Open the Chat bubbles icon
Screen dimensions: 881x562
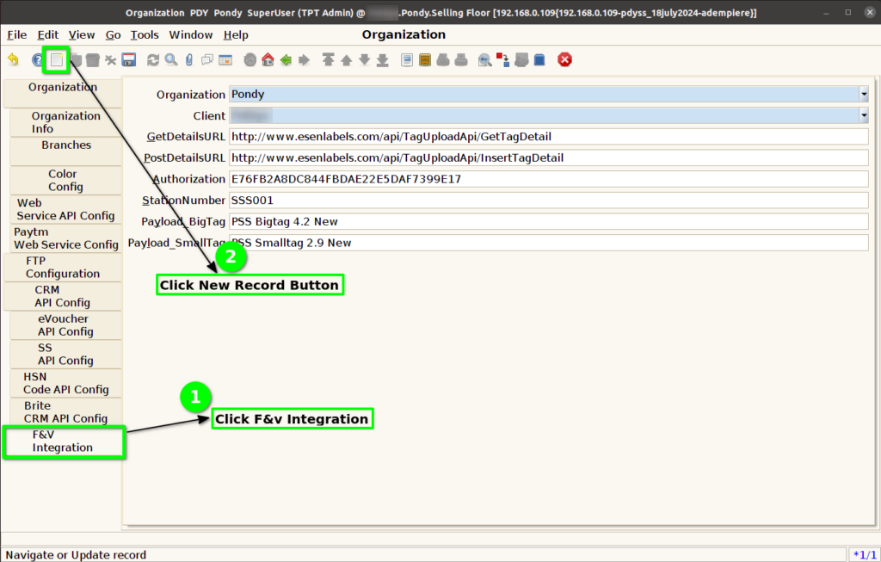[x=207, y=59]
